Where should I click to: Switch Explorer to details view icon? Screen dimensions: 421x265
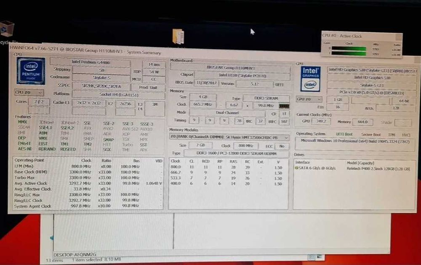coord(312,257)
